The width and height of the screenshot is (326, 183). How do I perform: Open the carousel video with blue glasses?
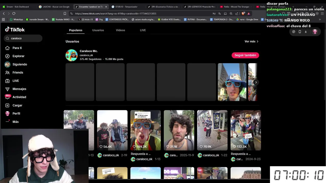click(x=232, y=82)
